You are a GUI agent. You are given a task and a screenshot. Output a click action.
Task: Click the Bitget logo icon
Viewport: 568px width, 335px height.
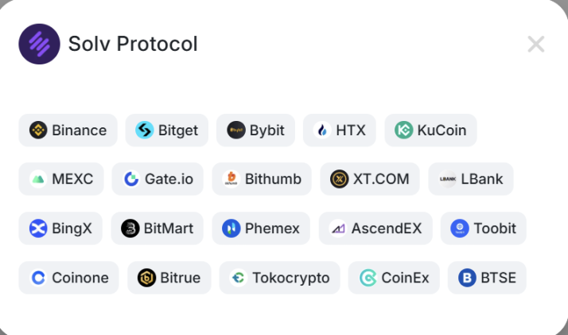(x=145, y=130)
